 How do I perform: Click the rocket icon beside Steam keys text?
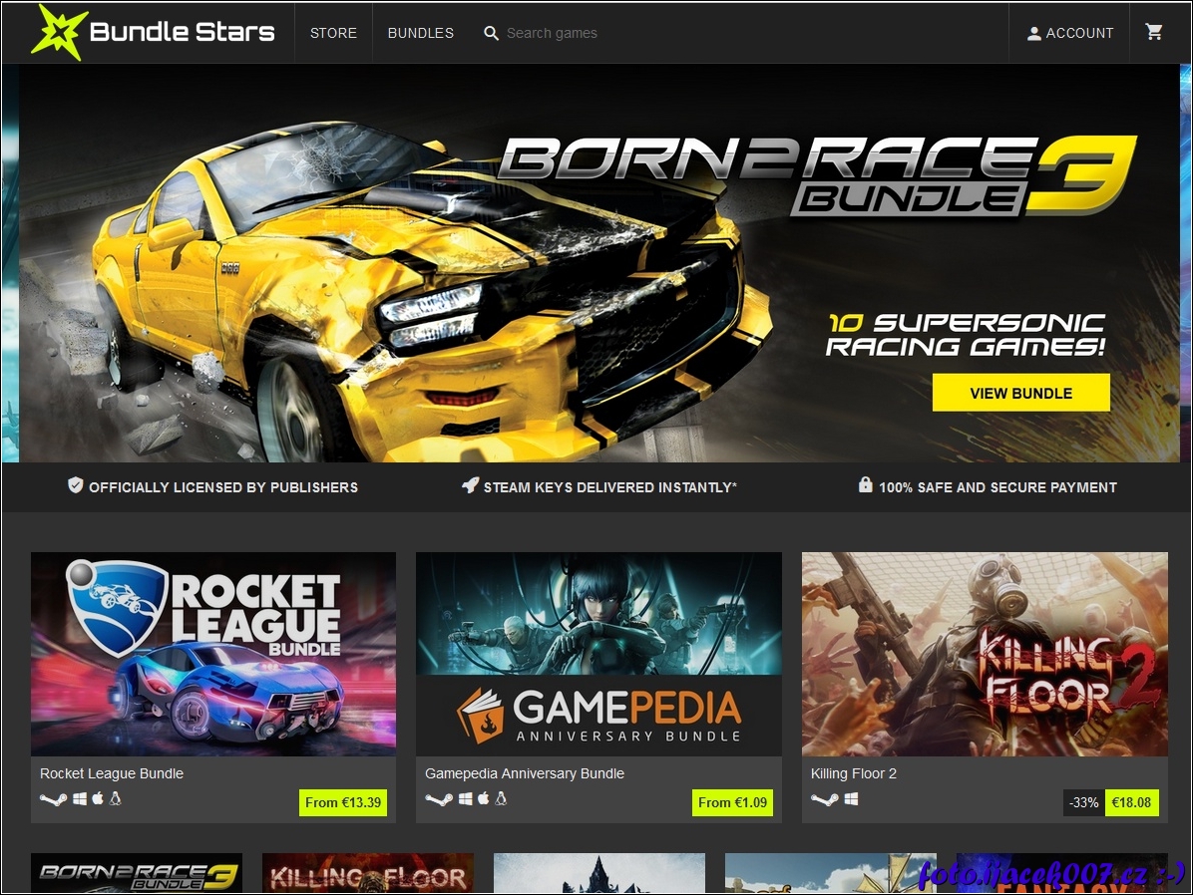[470, 485]
